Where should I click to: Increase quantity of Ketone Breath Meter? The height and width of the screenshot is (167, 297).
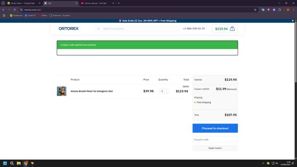click(167, 90)
